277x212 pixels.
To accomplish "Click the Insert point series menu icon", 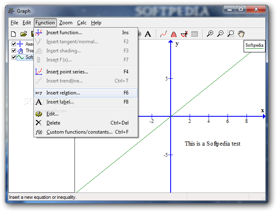I will (39, 72).
